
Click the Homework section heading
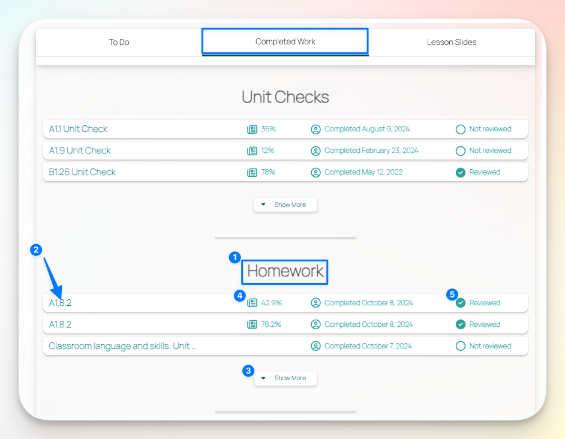tap(285, 271)
